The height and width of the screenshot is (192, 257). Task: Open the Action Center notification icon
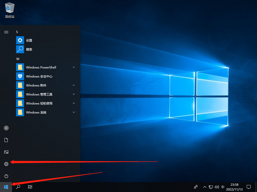click(249, 187)
